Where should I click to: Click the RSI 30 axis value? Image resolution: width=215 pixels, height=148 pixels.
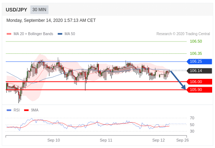(192, 131)
